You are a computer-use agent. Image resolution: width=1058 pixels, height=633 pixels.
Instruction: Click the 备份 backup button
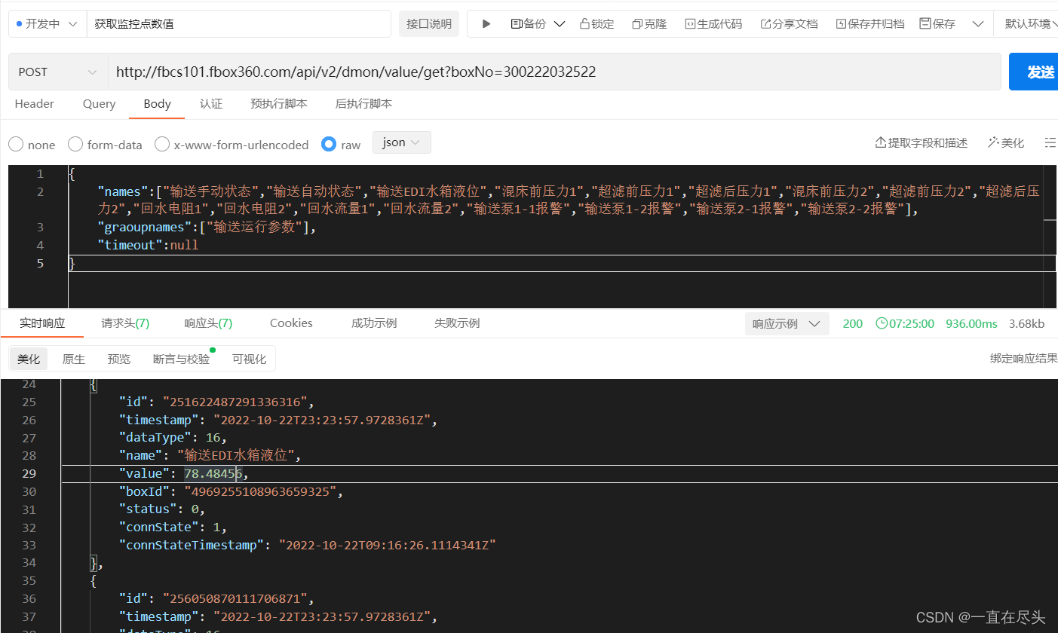pos(529,24)
